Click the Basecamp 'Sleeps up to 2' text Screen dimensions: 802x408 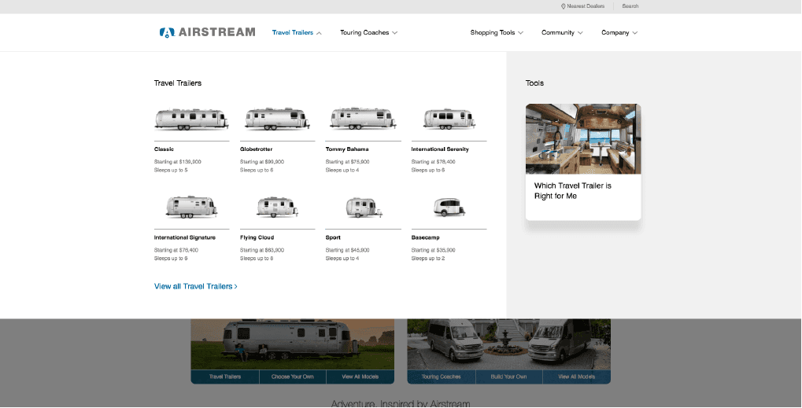[428, 259]
